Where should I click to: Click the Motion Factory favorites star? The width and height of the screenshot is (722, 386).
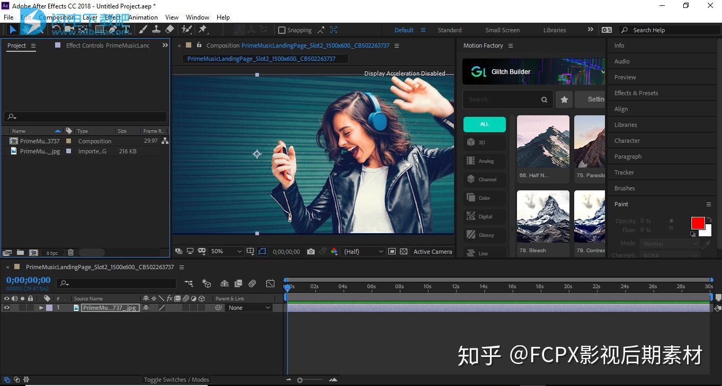coord(564,99)
